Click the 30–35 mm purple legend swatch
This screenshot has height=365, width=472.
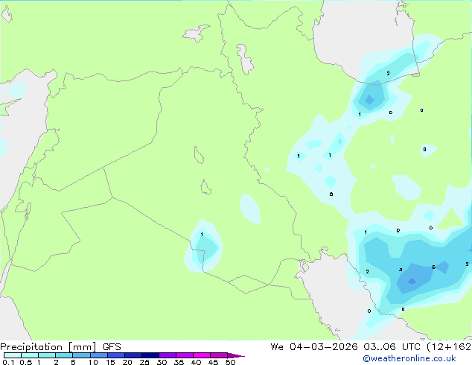click(x=168, y=355)
